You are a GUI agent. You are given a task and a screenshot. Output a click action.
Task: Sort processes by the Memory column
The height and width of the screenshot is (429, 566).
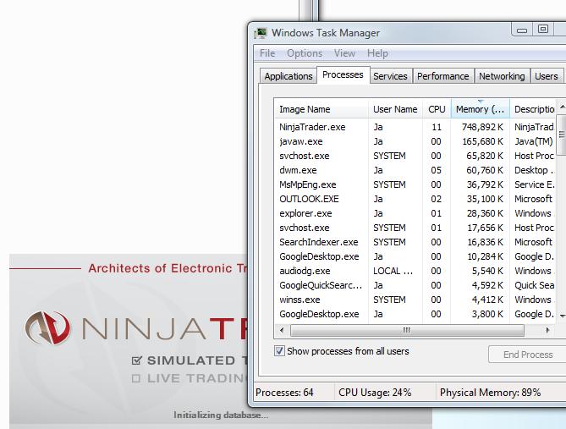point(480,109)
